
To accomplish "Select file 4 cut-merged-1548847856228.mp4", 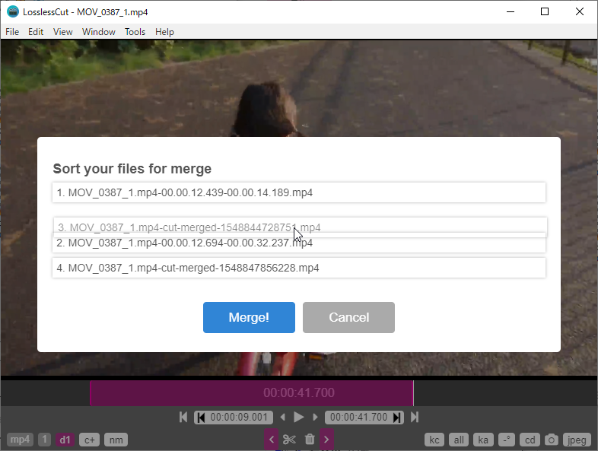I will pos(299,268).
